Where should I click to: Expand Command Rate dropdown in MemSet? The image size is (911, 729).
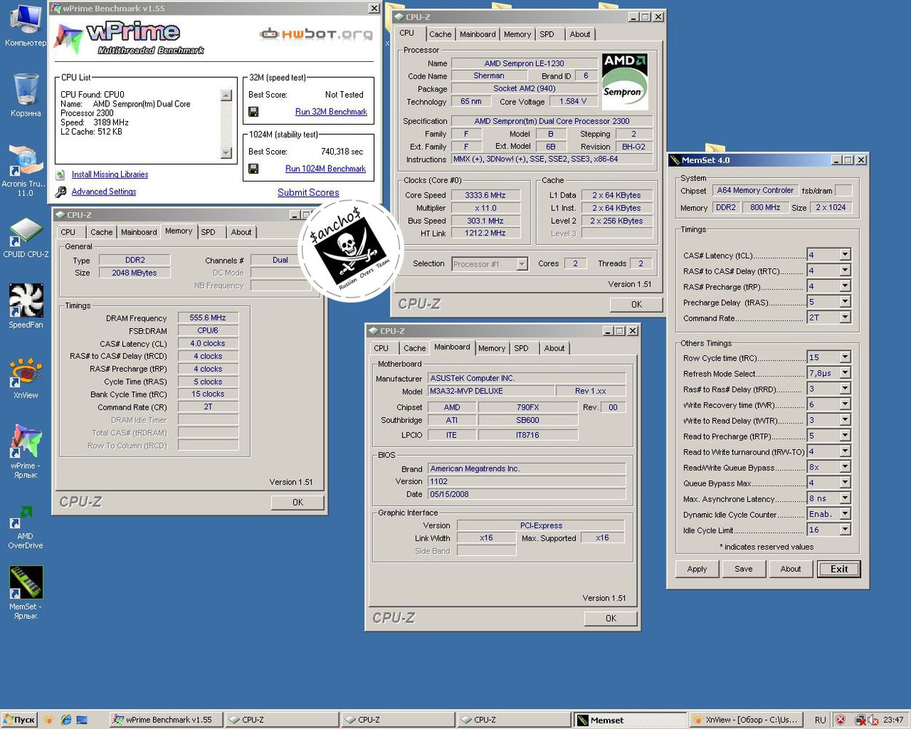tap(845, 318)
